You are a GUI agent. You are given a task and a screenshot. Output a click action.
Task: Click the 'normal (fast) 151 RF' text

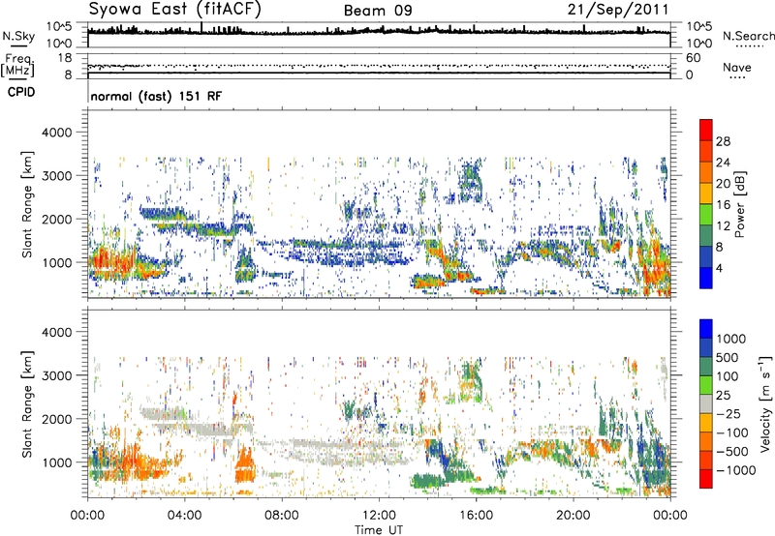[x=156, y=96]
